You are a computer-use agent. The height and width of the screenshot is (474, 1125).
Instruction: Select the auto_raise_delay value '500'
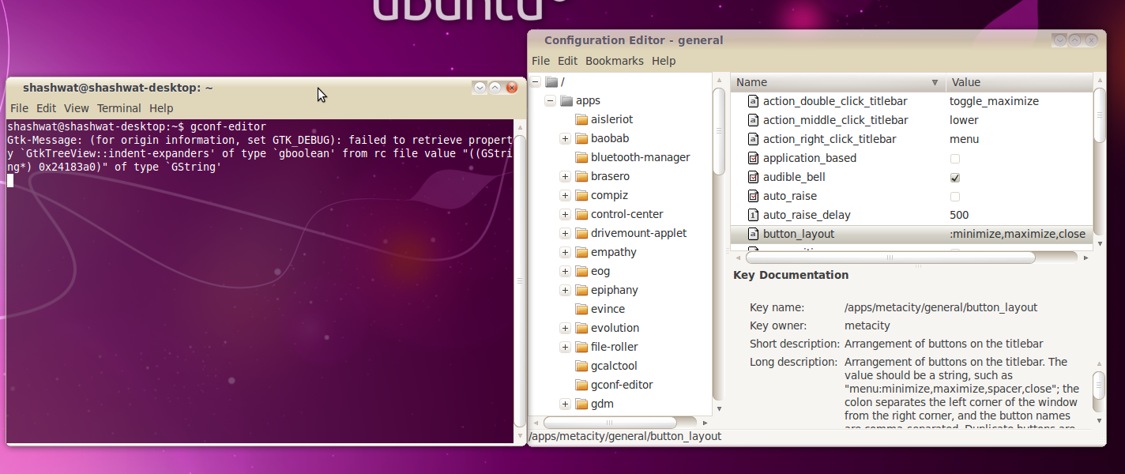click(959, 215)
